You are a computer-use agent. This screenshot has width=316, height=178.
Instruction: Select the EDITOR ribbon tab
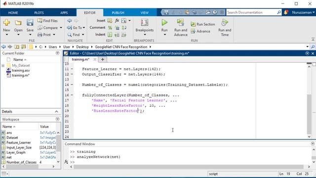90,13
